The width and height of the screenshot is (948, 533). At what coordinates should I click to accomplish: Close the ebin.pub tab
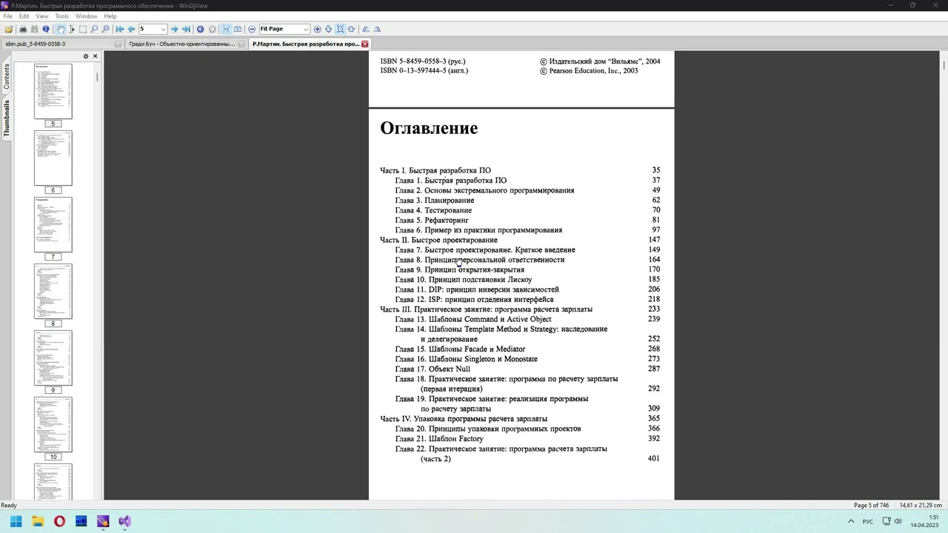tap(118, 44)
